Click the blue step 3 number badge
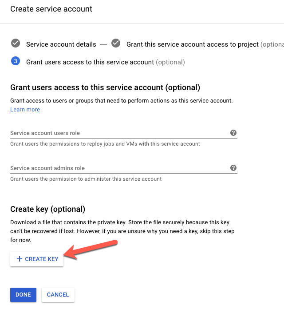This screenshot has height=317, width=284. [x=16, y=61]
